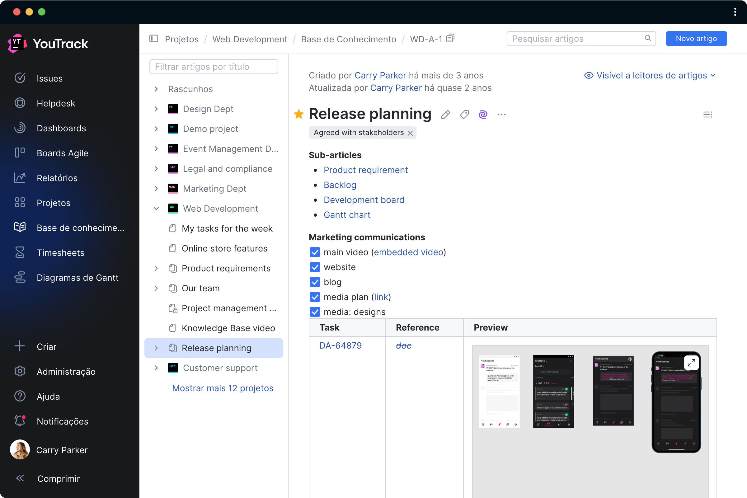Click the Product requirement sub-article link
747x498 pixels.
[366, 170]
